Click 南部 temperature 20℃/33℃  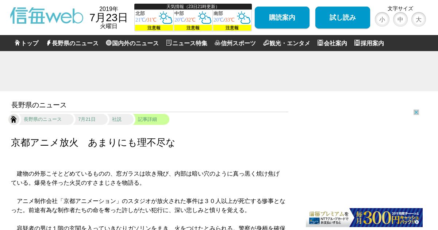point(224,20)
